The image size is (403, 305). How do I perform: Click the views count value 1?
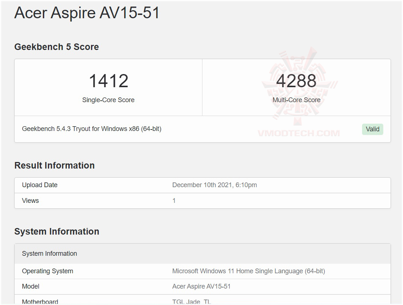174,201
